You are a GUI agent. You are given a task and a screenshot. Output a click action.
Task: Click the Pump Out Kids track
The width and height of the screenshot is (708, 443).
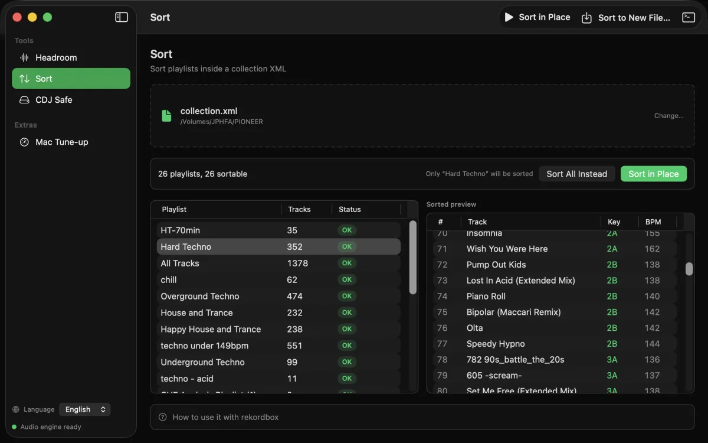(x=496, y=265)
